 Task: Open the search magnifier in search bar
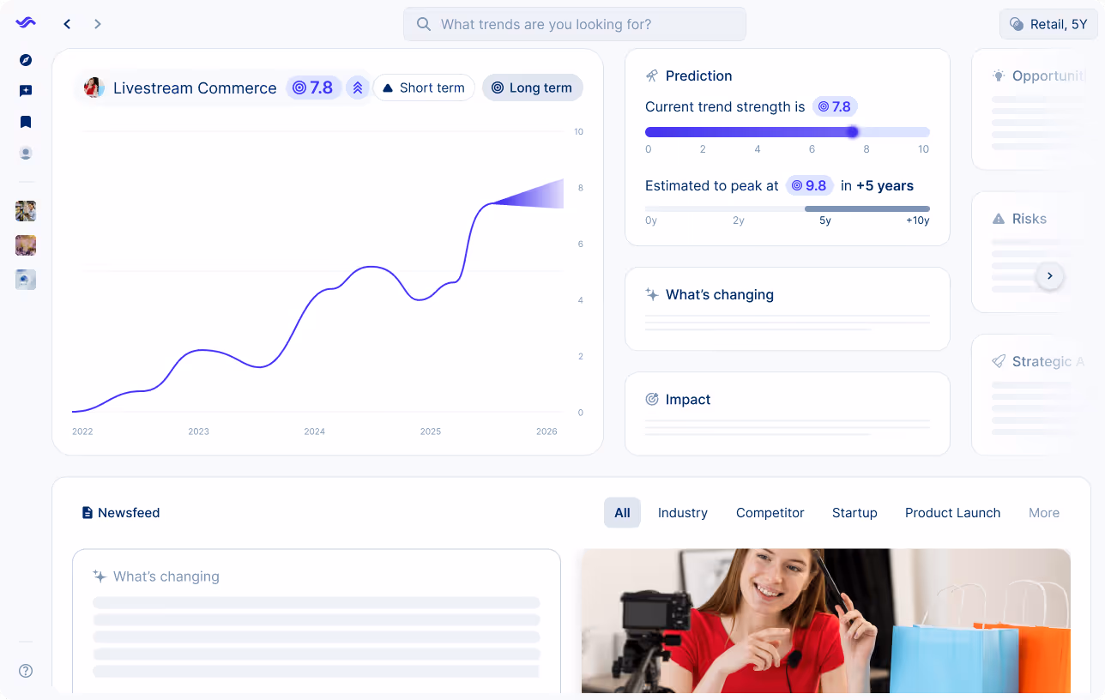click(423, 24)
